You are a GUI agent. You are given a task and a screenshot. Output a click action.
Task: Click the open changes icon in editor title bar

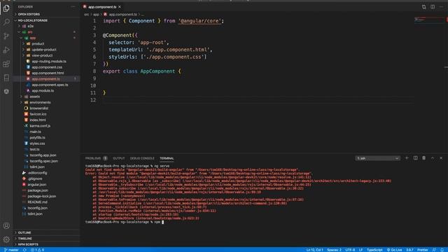423,7
